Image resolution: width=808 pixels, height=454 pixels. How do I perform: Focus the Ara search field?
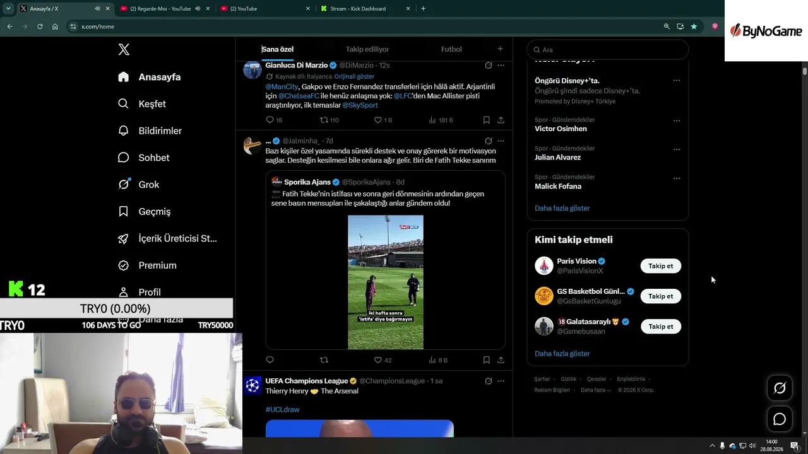click(608, 50)
